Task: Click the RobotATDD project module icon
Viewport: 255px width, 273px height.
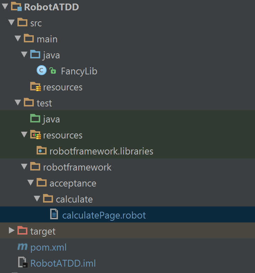Action: (x=16, y=7)
